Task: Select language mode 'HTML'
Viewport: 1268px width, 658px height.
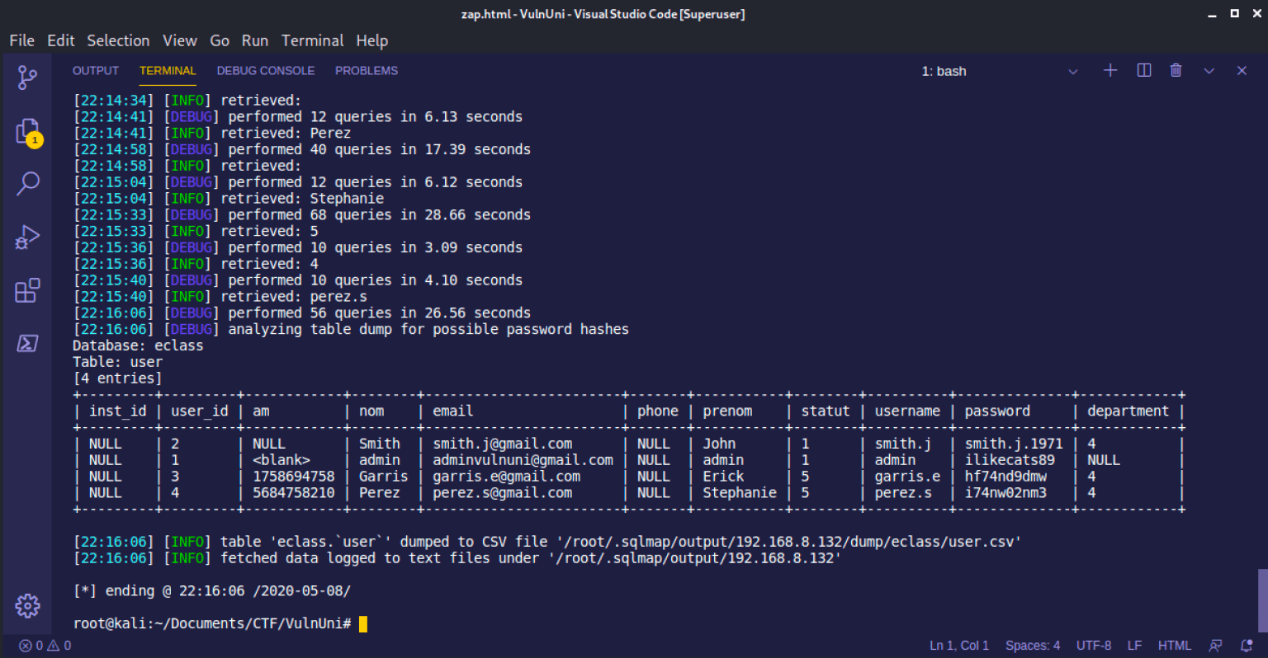Action: 1175,646
